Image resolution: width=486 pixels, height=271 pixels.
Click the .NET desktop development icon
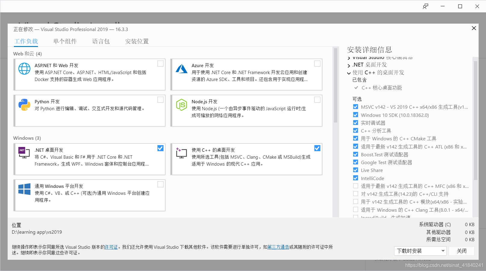tap(24, 153)
